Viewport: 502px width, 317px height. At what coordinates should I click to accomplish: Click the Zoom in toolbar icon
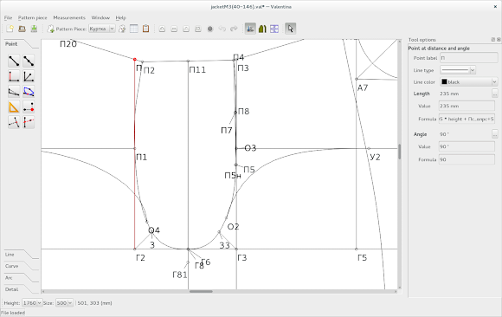(x=162, y=29)
